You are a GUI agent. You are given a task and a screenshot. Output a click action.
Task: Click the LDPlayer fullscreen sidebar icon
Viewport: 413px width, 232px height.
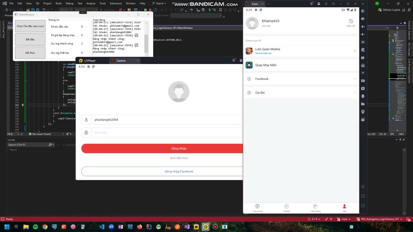pos(363,42)
